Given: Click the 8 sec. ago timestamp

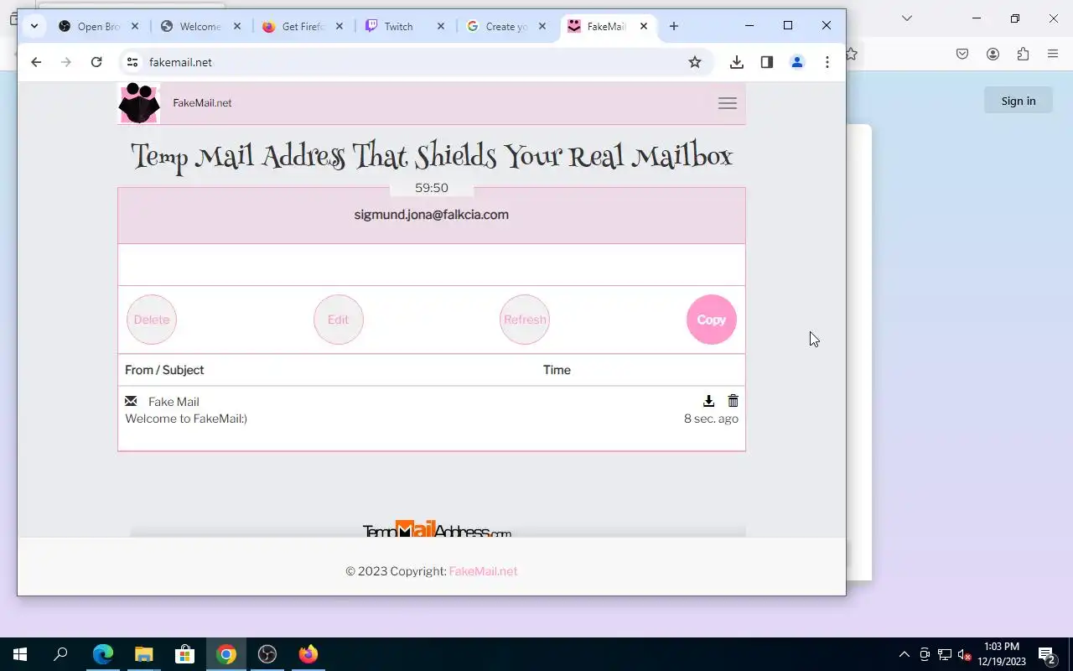Looking at the screenshot, I should pyautogui.click(x=711, y=419).
